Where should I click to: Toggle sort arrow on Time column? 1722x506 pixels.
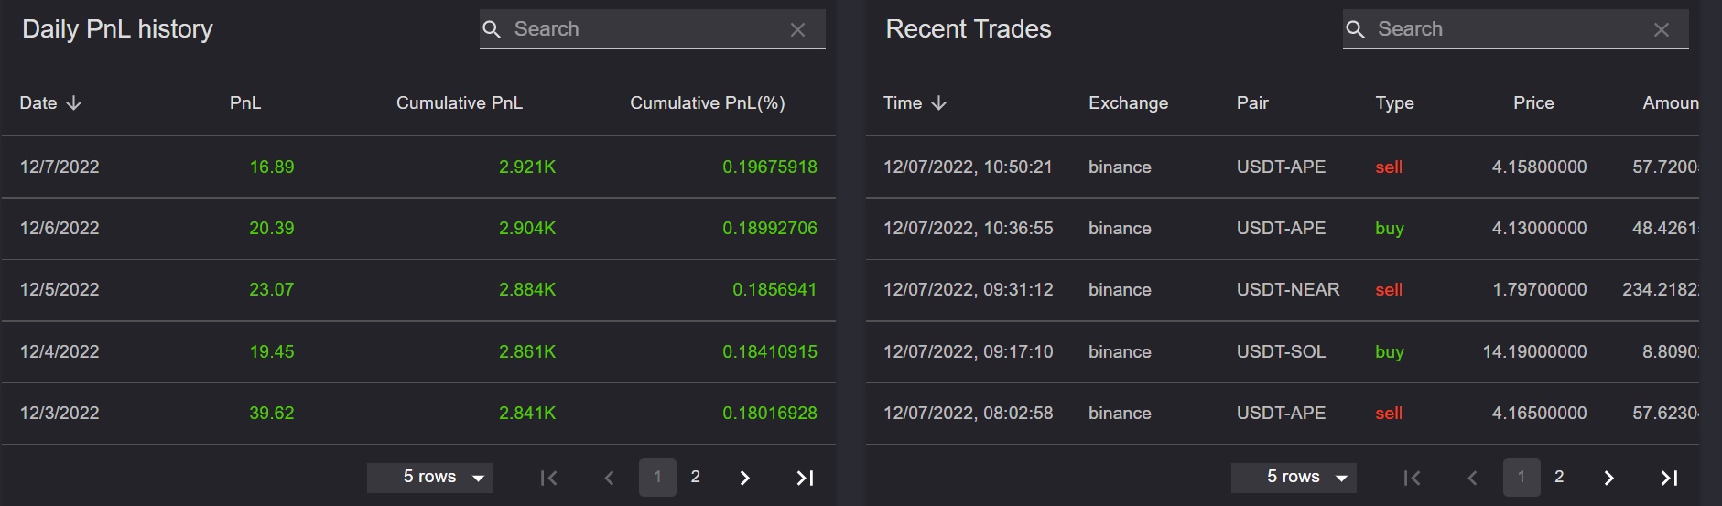point(938,103)
